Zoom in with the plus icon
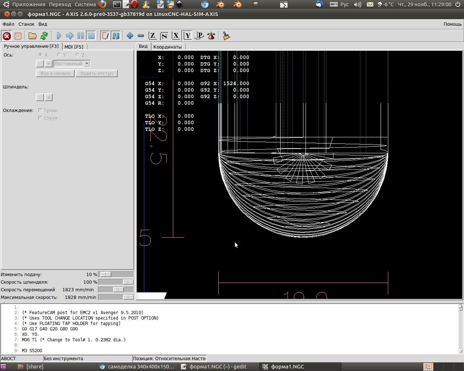This screenshot has height=371, width=464. pos(130,36)
